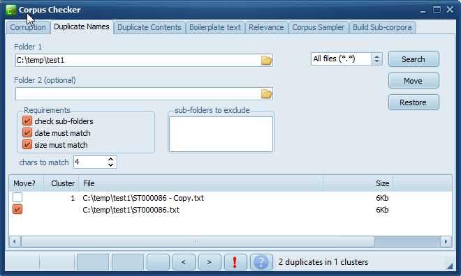
Task: Sort by the File column header
Action: point(200,183)
